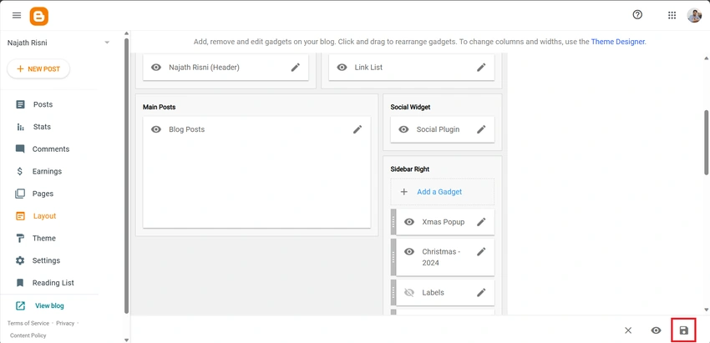Open the Help question mark icon
The image size is (710, 343).
(x=637, y=15)
